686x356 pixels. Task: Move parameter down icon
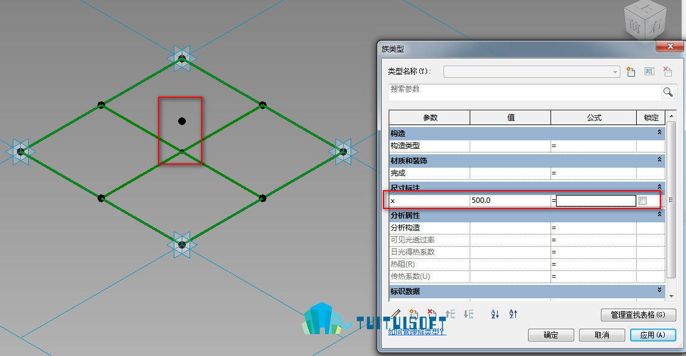click(468, 313)
